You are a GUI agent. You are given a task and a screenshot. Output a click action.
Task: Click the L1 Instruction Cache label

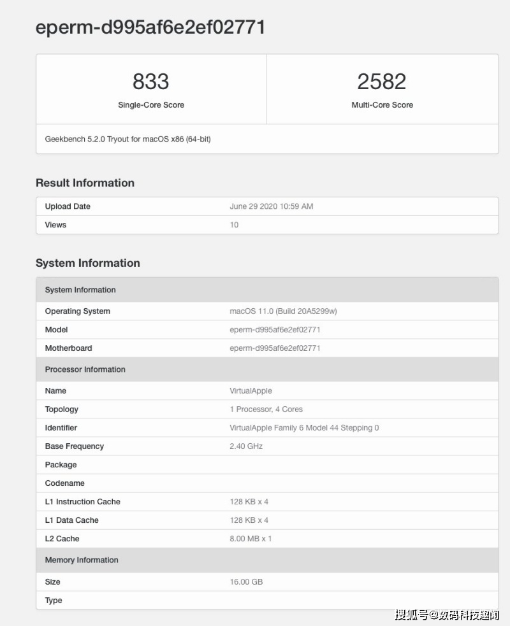(x=82, y=502)
